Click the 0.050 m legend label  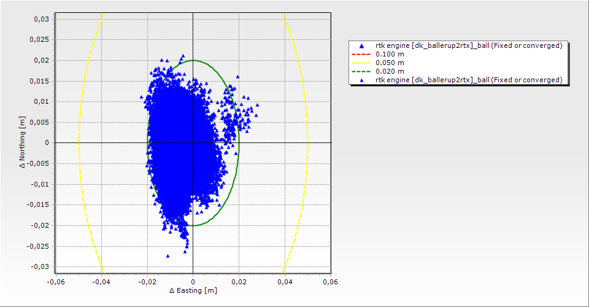pos(390,63)
